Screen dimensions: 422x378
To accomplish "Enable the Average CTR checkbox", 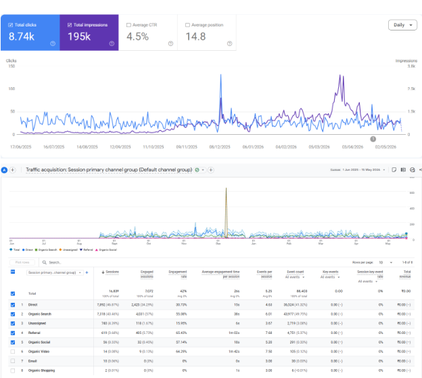I will click(128, 25).
